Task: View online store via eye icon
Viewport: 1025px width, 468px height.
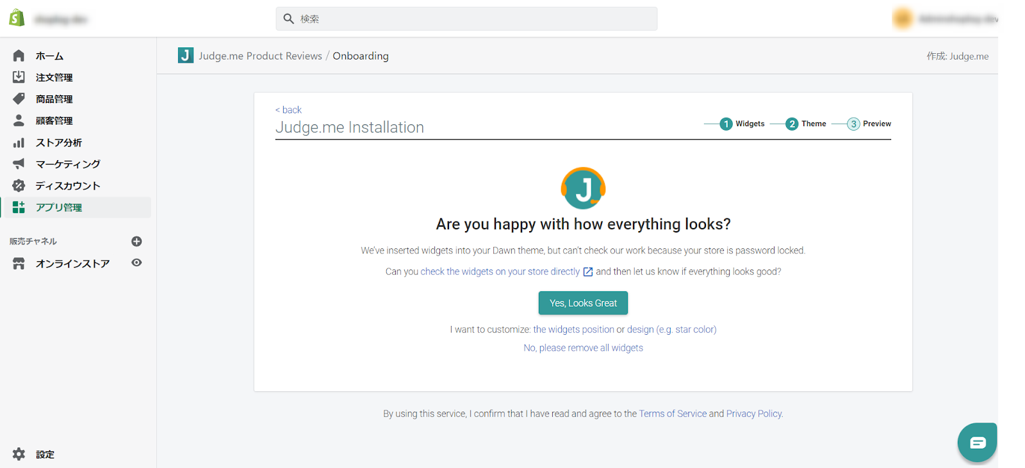Action: point(136,262)
